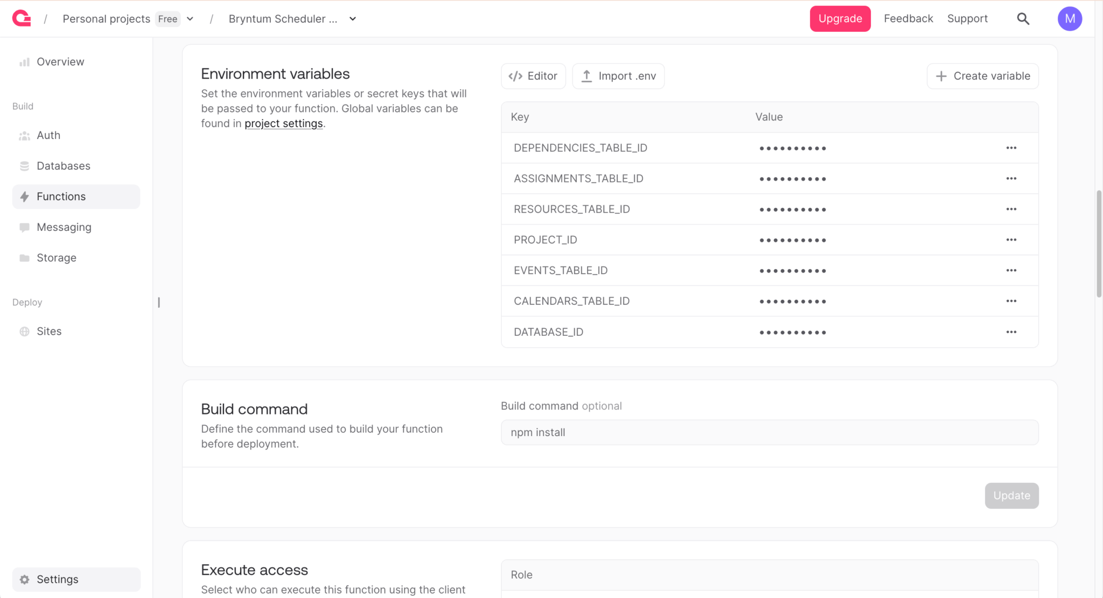Open options for DEPENDENCIES_TABLE_ID variable
Viewport: 1103px width, 598px height.
[1011, 148]
